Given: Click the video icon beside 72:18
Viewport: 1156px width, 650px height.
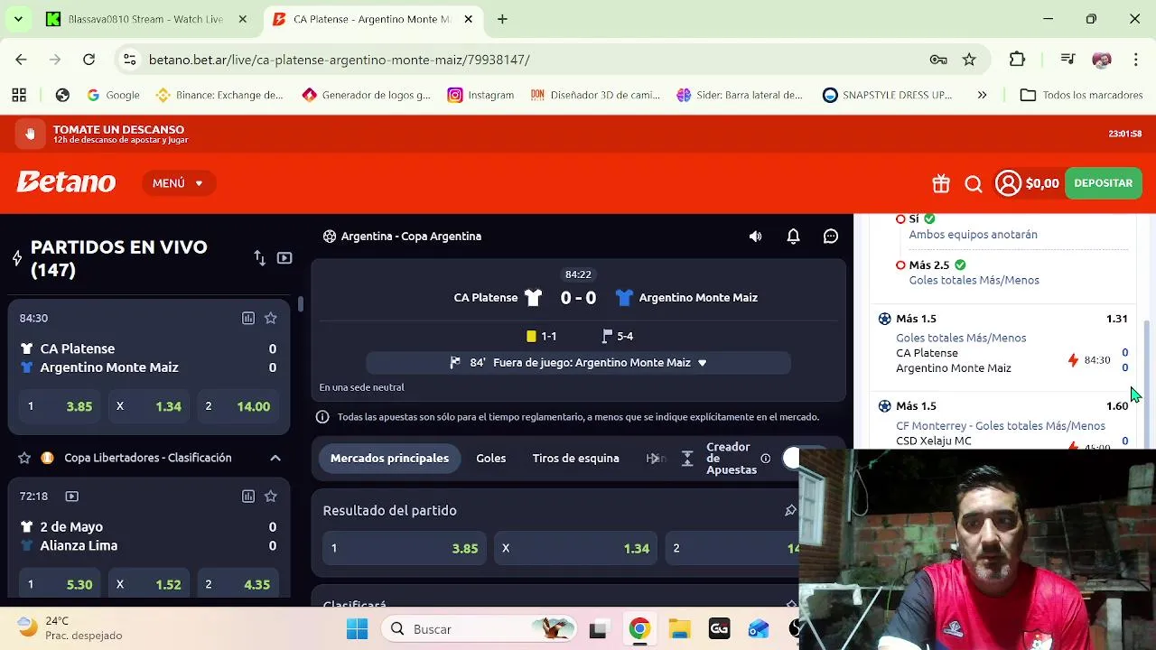Looking at the screenshot, I should point(72,496).
